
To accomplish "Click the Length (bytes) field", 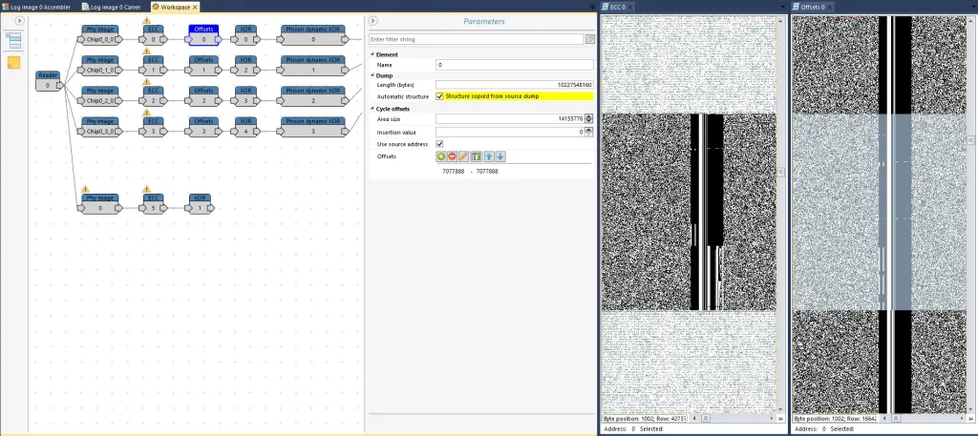I will click(x=515, y=85).
